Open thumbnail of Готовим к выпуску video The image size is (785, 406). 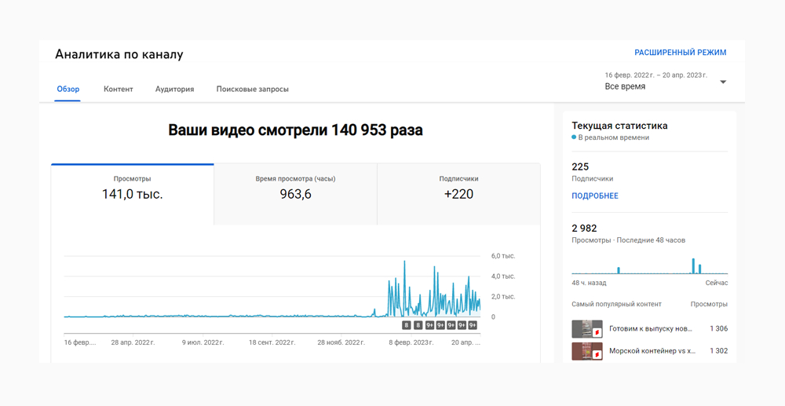tap(587, 328)
